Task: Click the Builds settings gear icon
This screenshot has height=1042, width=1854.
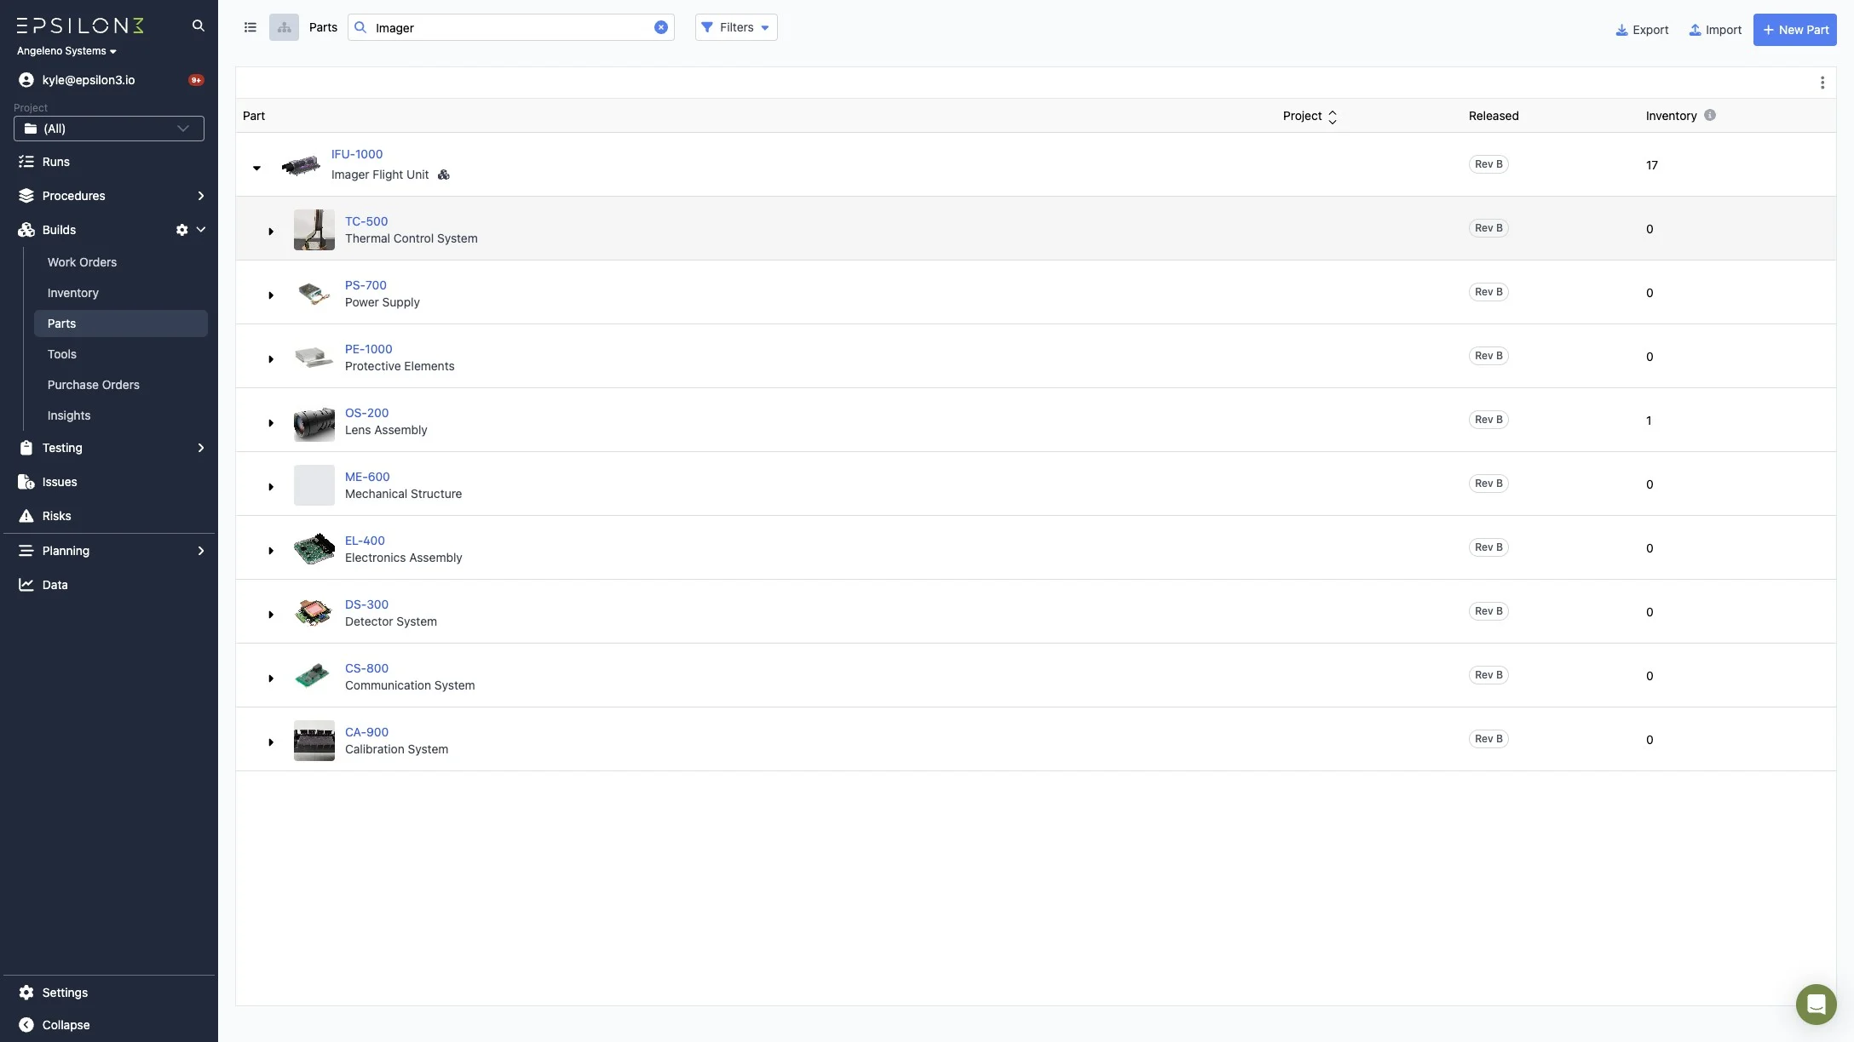Action: click(x=181, y=230)
